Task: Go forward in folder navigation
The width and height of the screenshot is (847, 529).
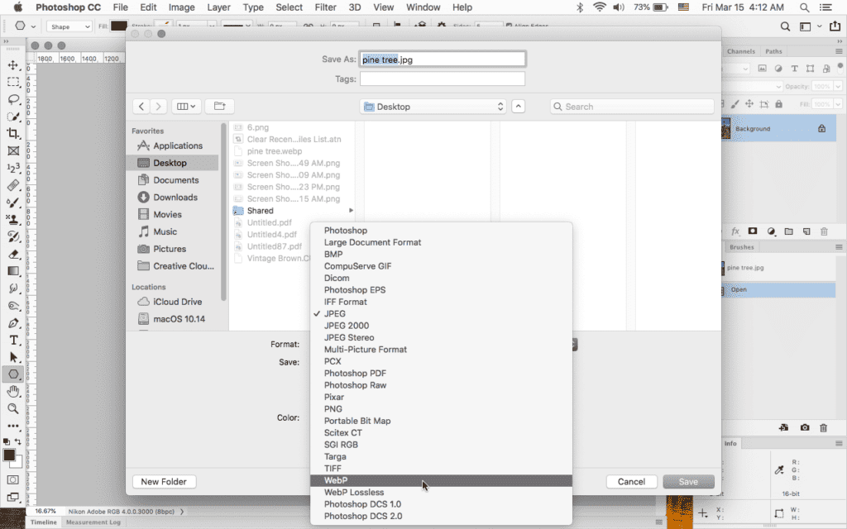Action: (x=158, y=107)
